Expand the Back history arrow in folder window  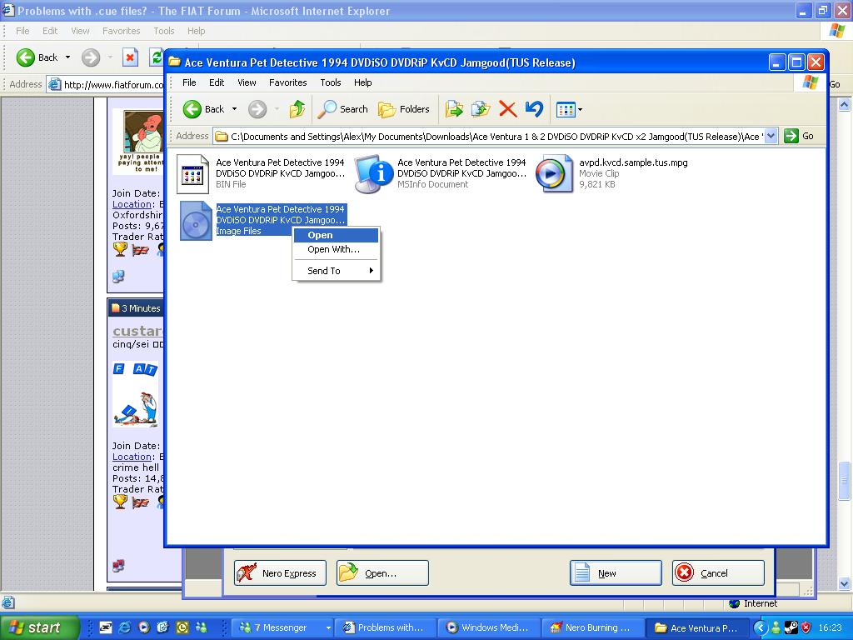point(234,109)
